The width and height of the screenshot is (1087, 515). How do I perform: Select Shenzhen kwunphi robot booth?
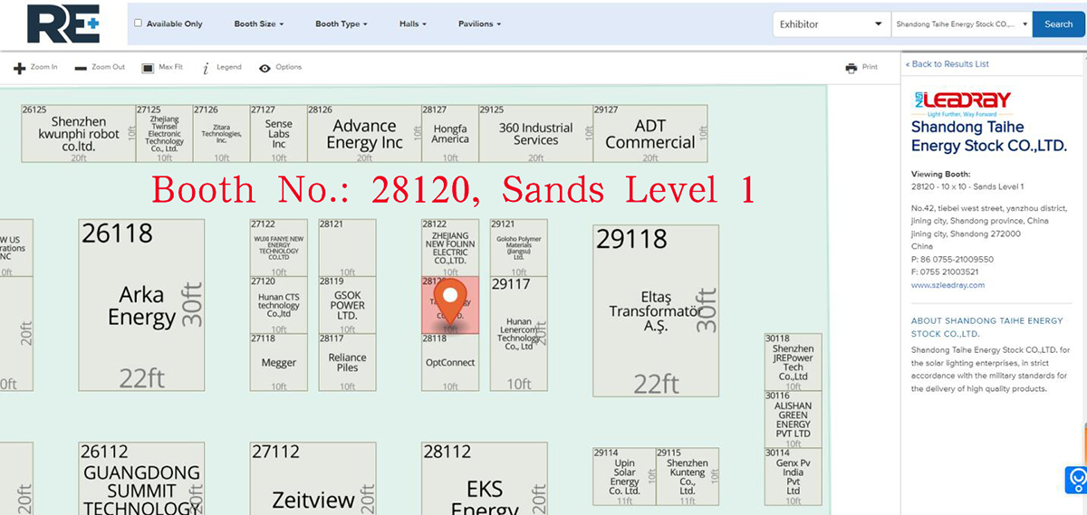(79, 134)
